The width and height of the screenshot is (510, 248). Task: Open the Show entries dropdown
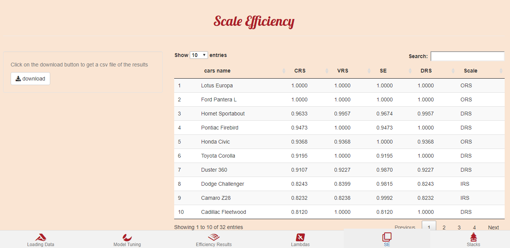tap(199, 55)
